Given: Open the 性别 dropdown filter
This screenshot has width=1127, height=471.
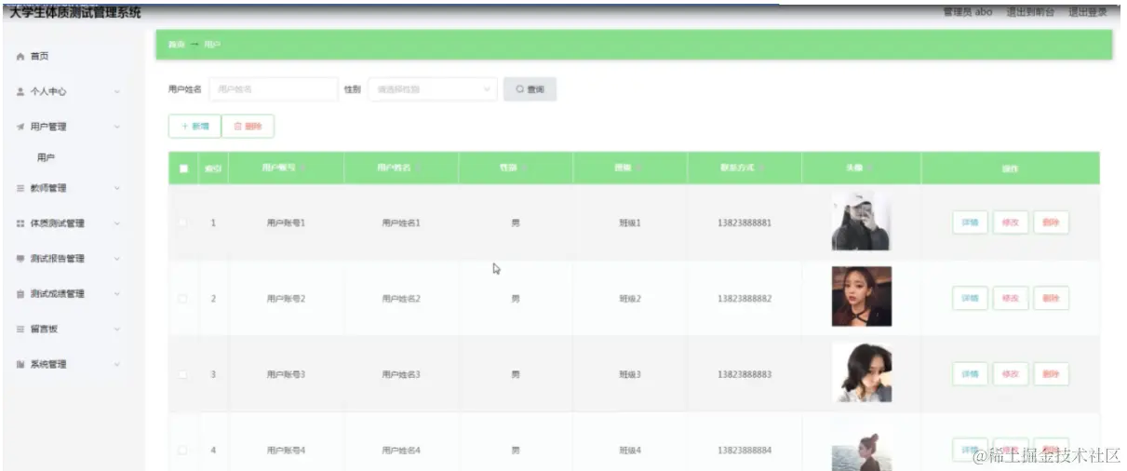Looking at the screenshot, I should (x=433, y=89).
